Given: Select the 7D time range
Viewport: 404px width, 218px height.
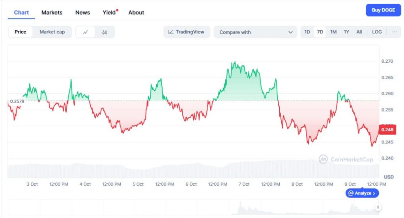Looking at the screenshot, I should pos(320,32).
